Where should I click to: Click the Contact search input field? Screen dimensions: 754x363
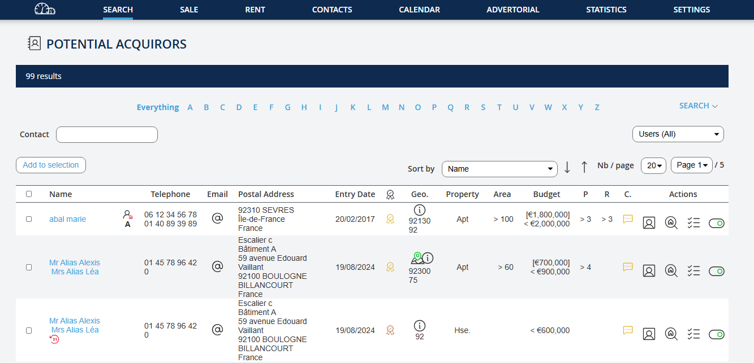click(106, 134)
